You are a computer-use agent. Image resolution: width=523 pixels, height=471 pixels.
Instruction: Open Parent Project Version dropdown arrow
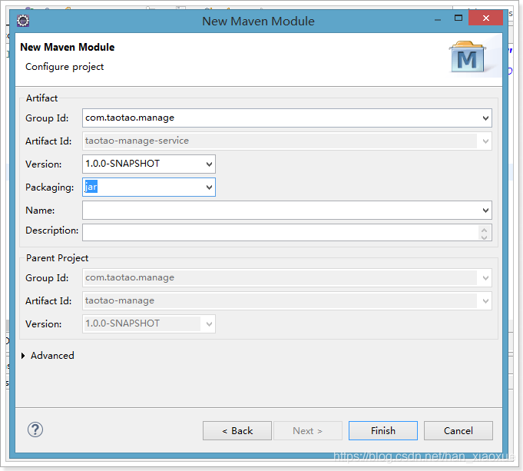[x=209, y=323]
